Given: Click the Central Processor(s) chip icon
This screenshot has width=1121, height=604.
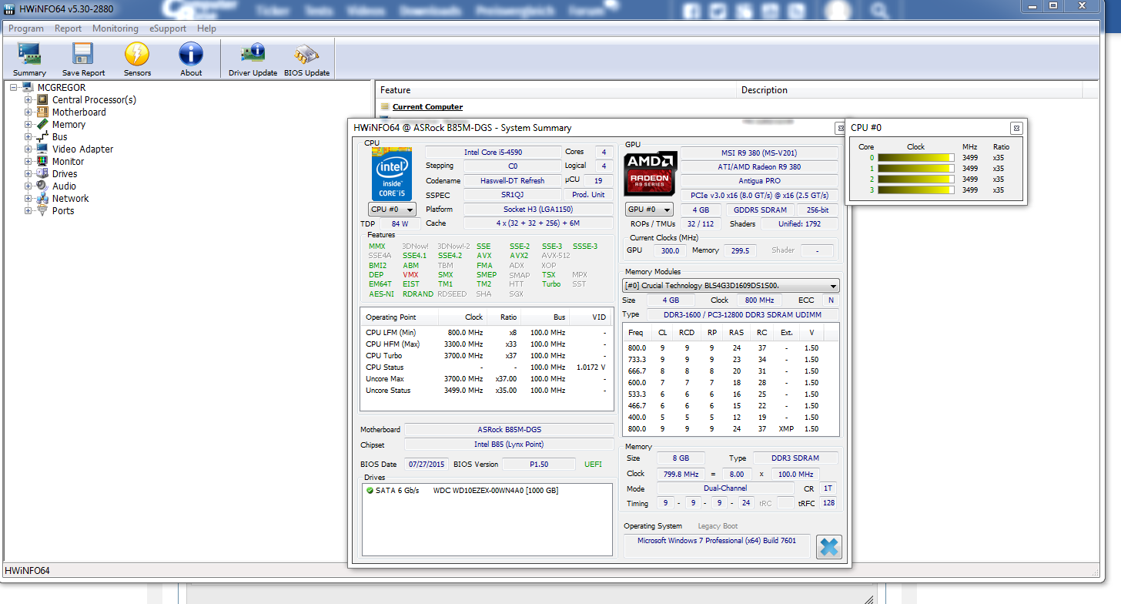Looking at the screenshot, I should click(42, 99).
